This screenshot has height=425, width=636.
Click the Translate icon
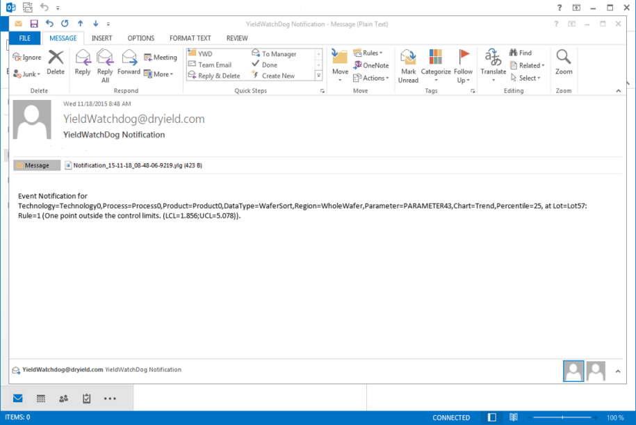tap(494, 62)
